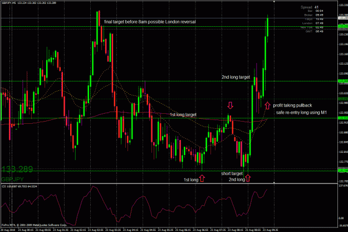Click the London time 07:49
This screenshot has width=348, height=232.
point(319,23)
